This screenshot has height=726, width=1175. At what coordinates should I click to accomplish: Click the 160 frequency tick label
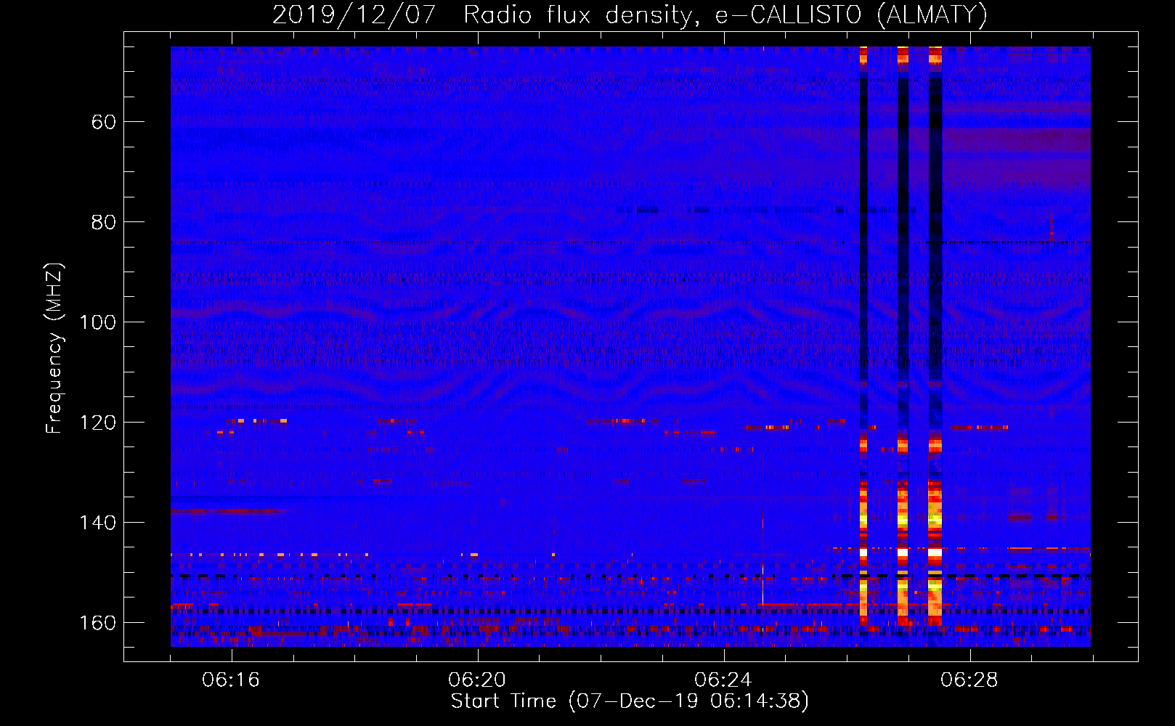(x=97, y=623)
